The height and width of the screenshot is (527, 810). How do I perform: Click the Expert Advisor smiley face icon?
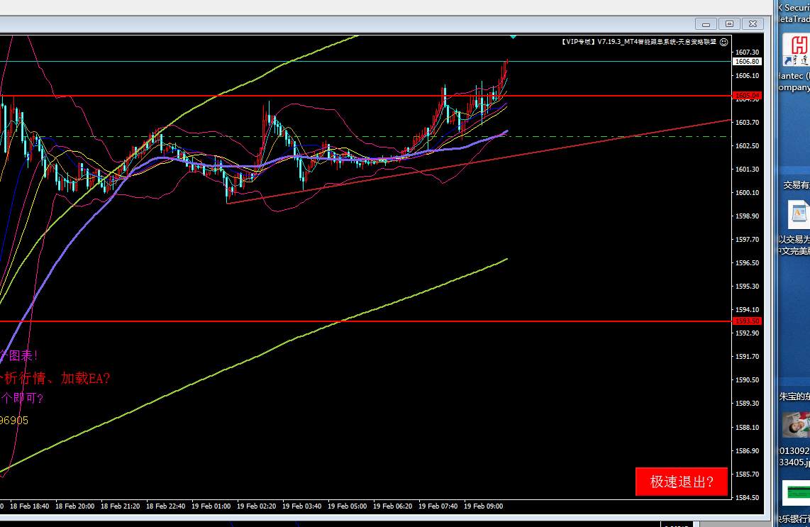(x=723, y=42)
